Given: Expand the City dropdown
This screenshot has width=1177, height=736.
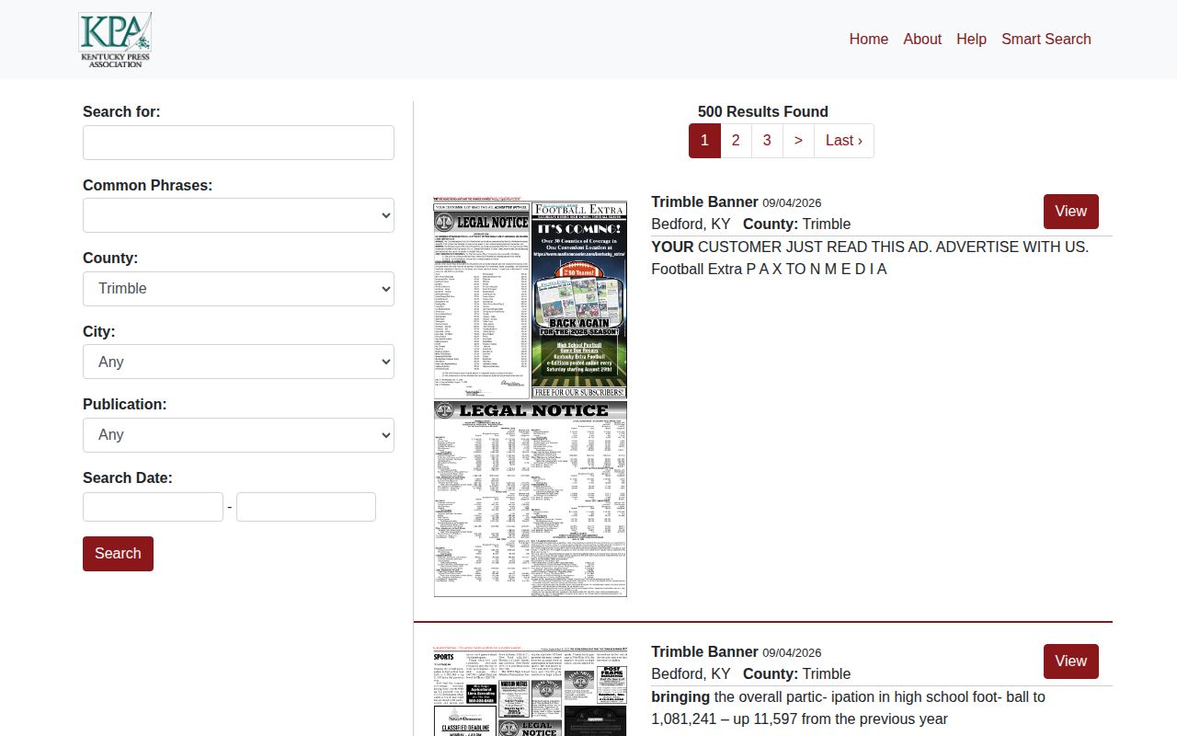Looking at the screenshot, I should pyautogui.click(x=238, y=362).
